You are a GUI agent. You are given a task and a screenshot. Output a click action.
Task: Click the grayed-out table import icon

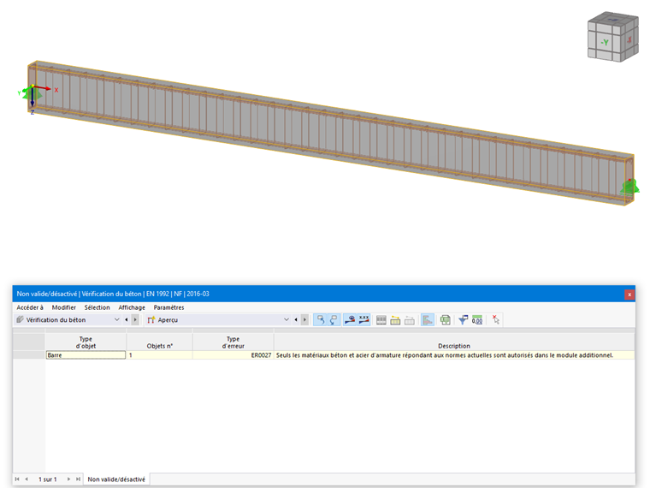click(410, 320)
